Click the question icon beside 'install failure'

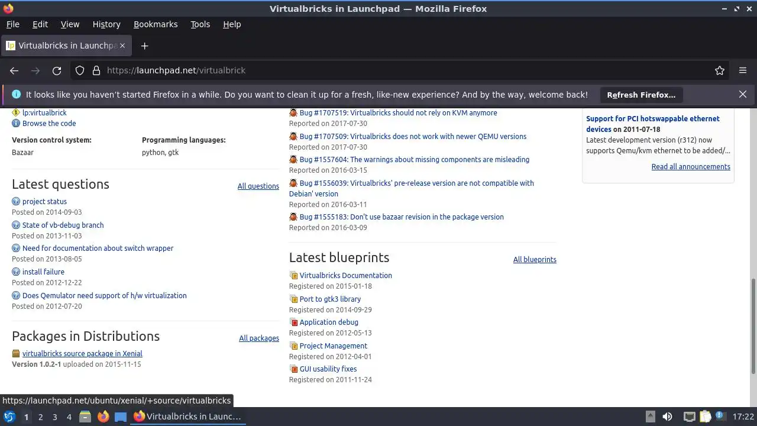click(x=16, y=272)
